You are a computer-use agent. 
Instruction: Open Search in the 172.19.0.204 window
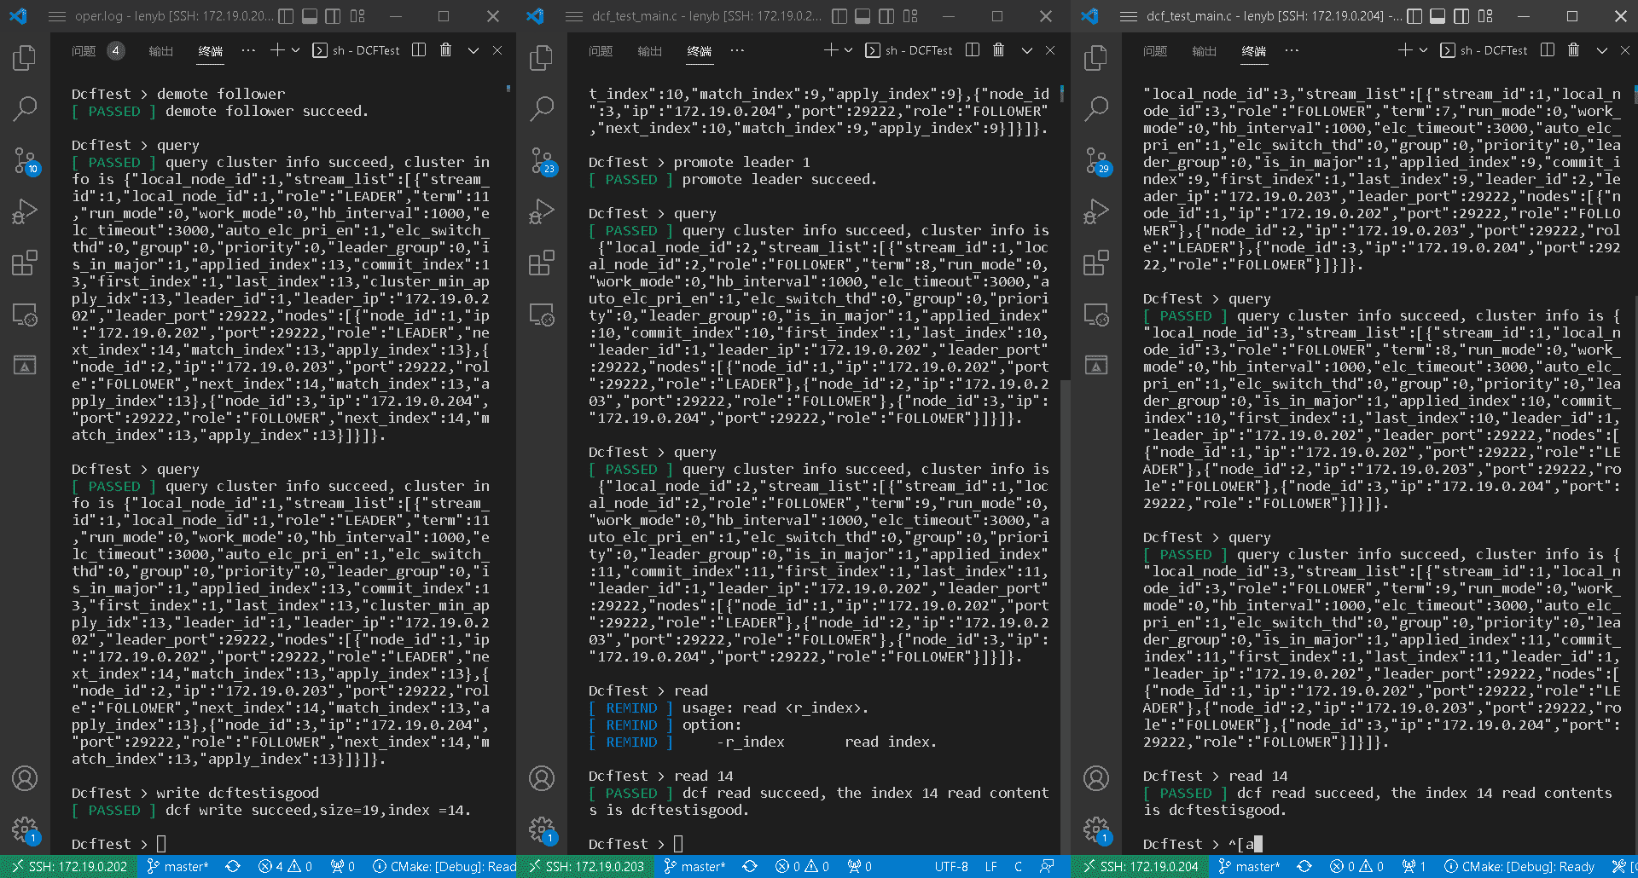(x=1096, y=108)
